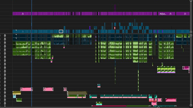Click the microphone on the yellow clip's track
This screenshot has width=193, height=108.
(5, 92)
